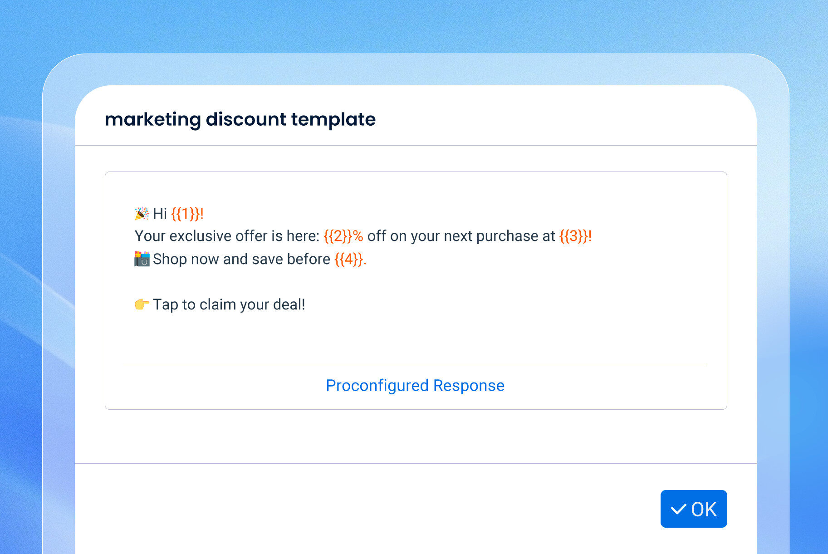This screenshot has width=828, height=554.
Task: Click 'off on your next purchase at' text
Action: pyautogui.click(x=461, y=236)
